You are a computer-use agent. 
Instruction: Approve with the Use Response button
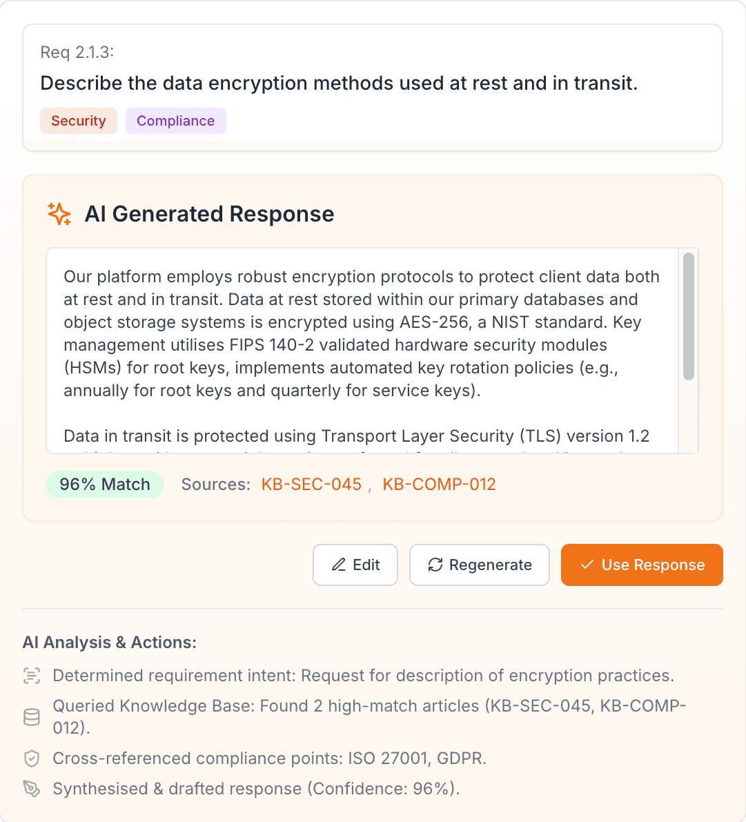[x=641, y=565]
